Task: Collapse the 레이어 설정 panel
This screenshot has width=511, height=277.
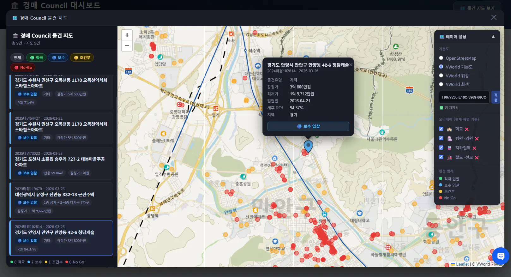Action: point(493,37)
